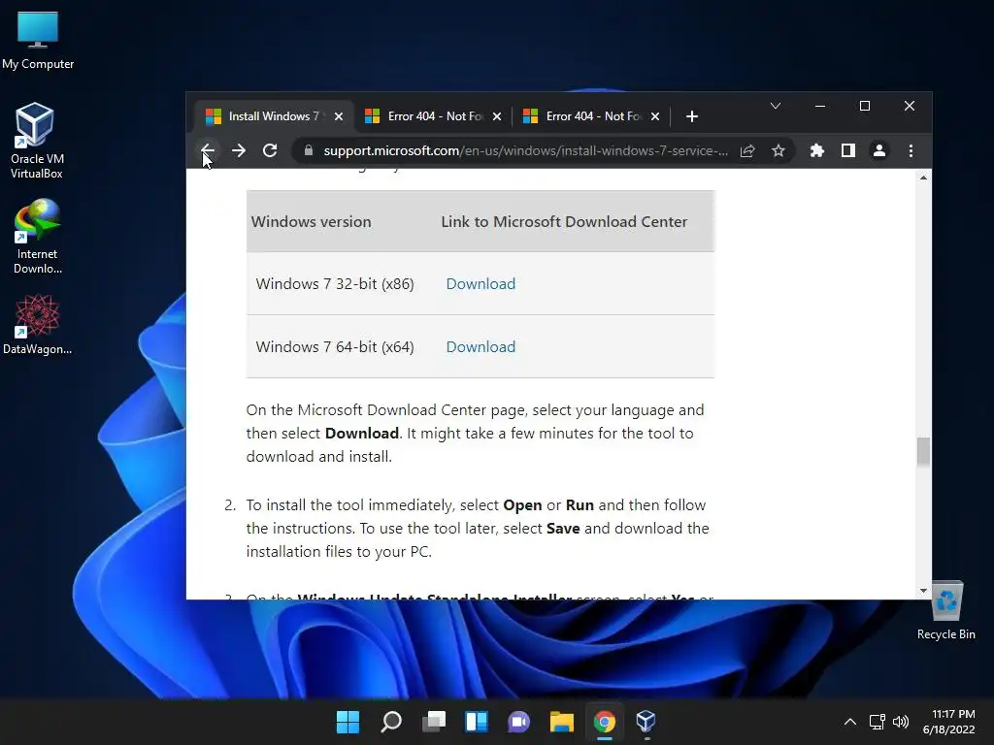Maximize the Chrome window
The width and height of the screenshot is (994, 745).
point(865,106)
